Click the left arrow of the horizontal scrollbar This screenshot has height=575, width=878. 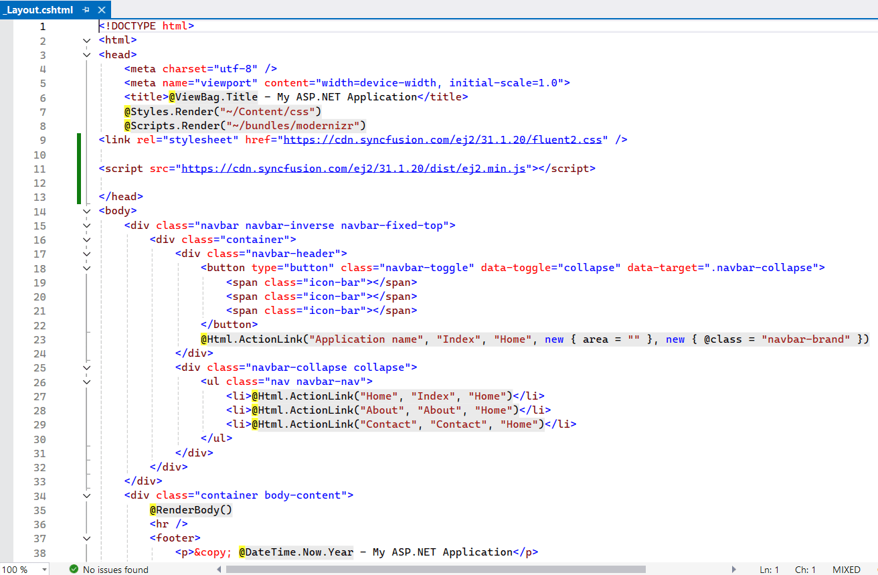(219, 569)
